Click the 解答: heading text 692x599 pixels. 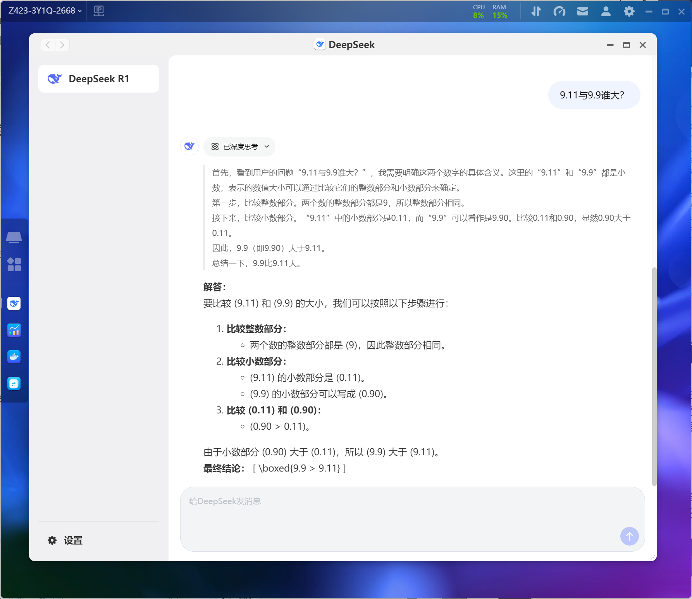pos(215,287)
